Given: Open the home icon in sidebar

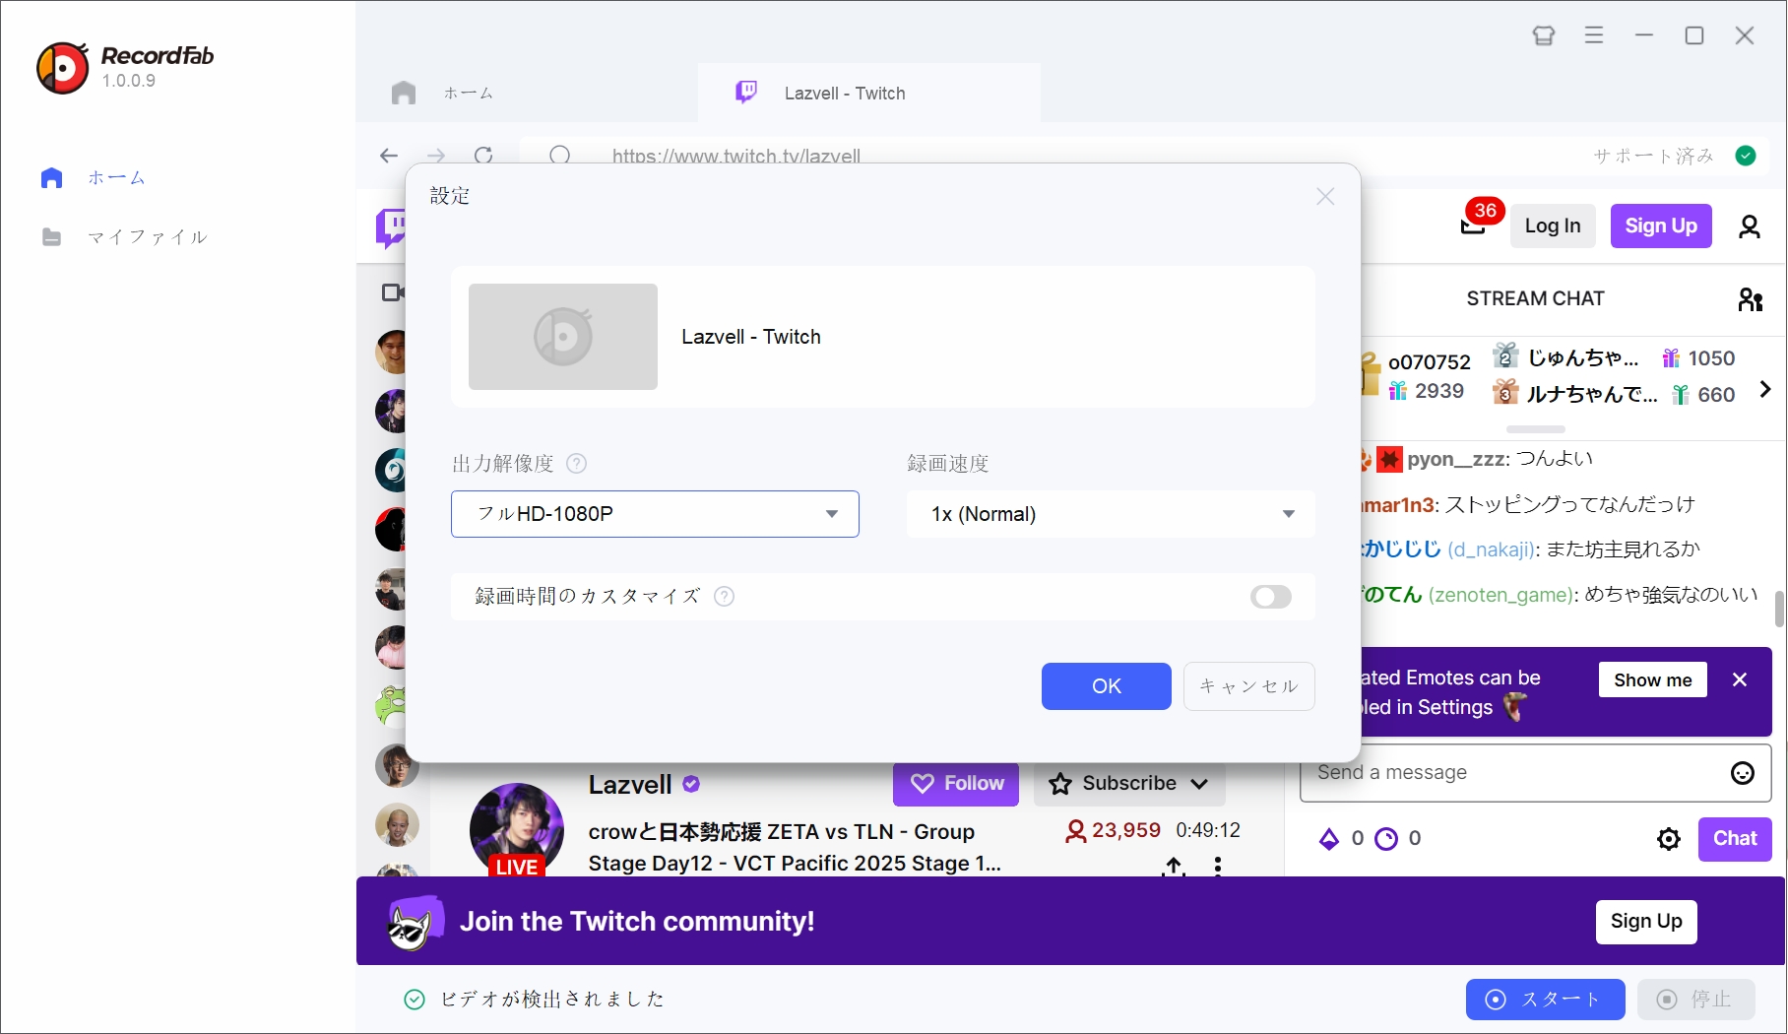Looking at the screenshot, I should (x=52, y=178).
